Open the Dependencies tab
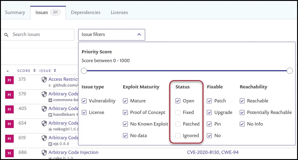This screenshot has width=298, height=160. (85, 12)
